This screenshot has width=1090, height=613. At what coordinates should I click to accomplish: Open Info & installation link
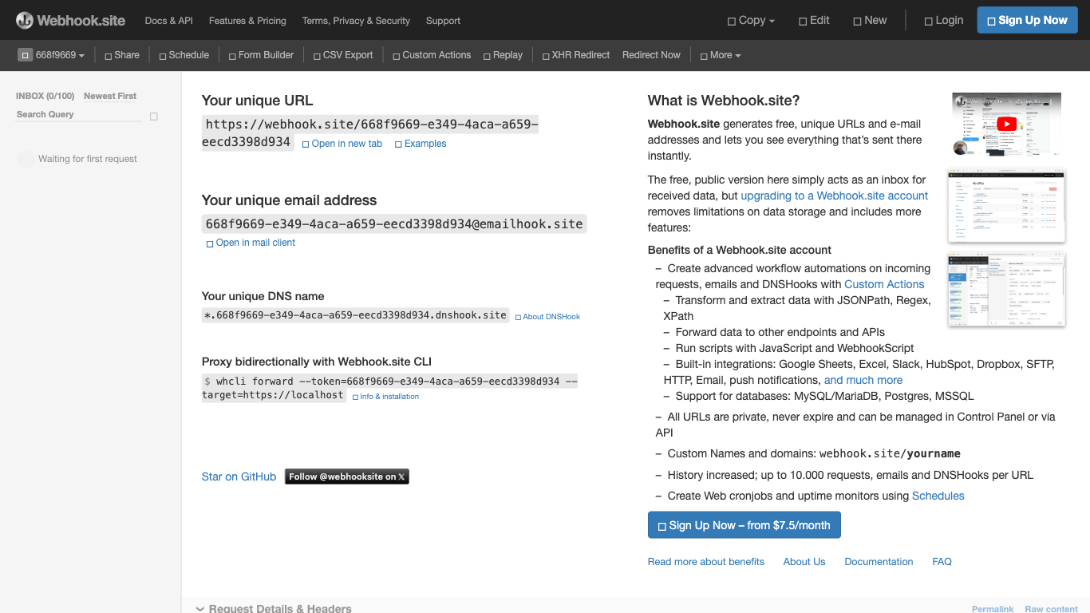pos(385,397)
